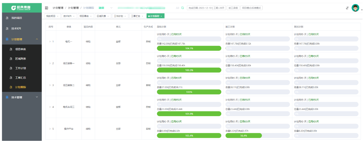
Task: Open 区域列表 in the sidebar submenu
Action: click(22, 59)
